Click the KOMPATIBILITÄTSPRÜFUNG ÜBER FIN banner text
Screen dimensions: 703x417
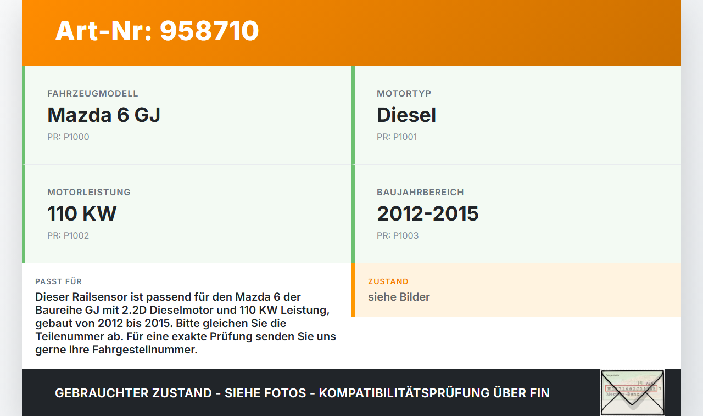pyautogui.click(x=434, y=393)
